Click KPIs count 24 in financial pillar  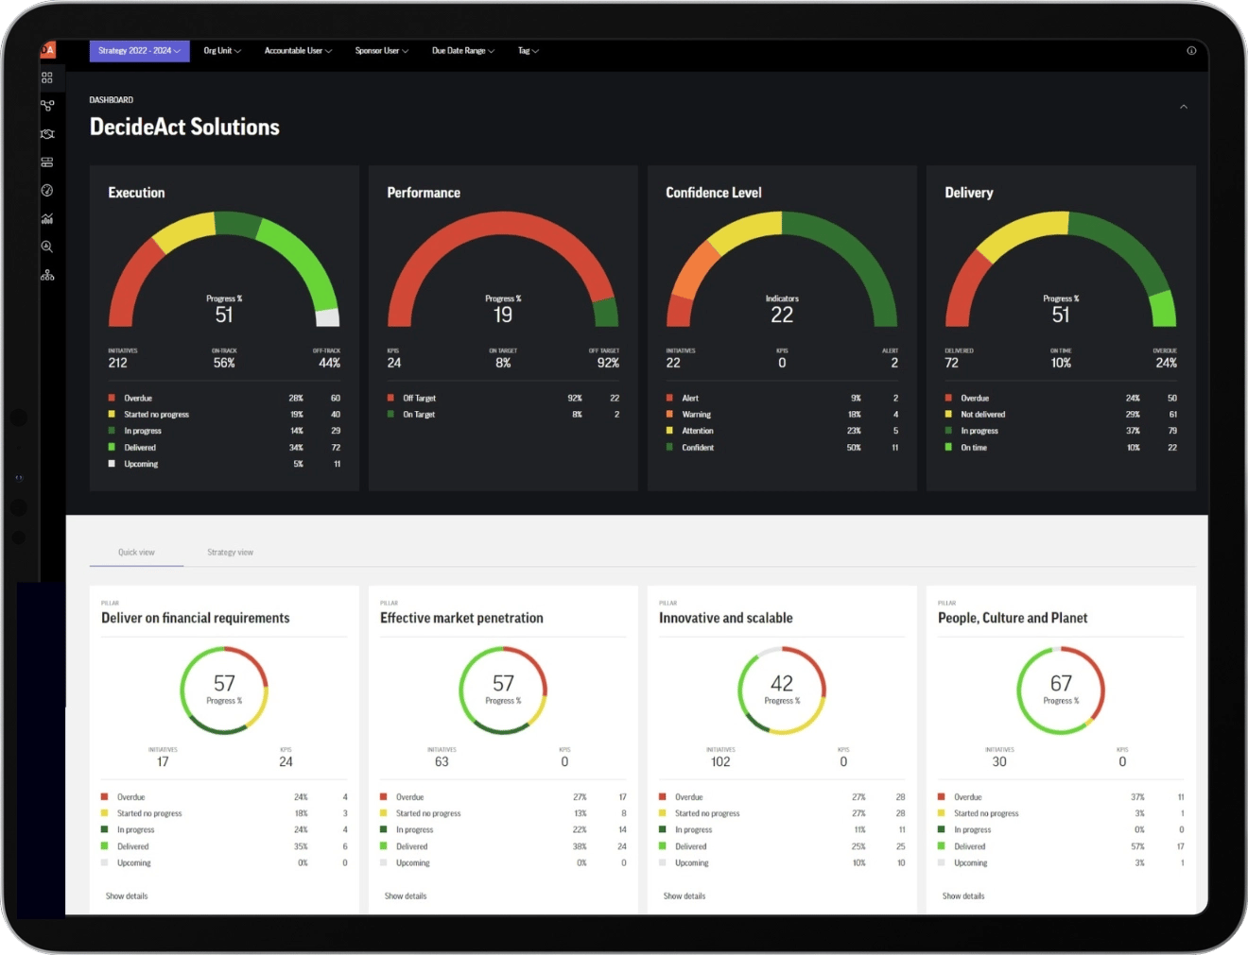click(x=286, y=761)
